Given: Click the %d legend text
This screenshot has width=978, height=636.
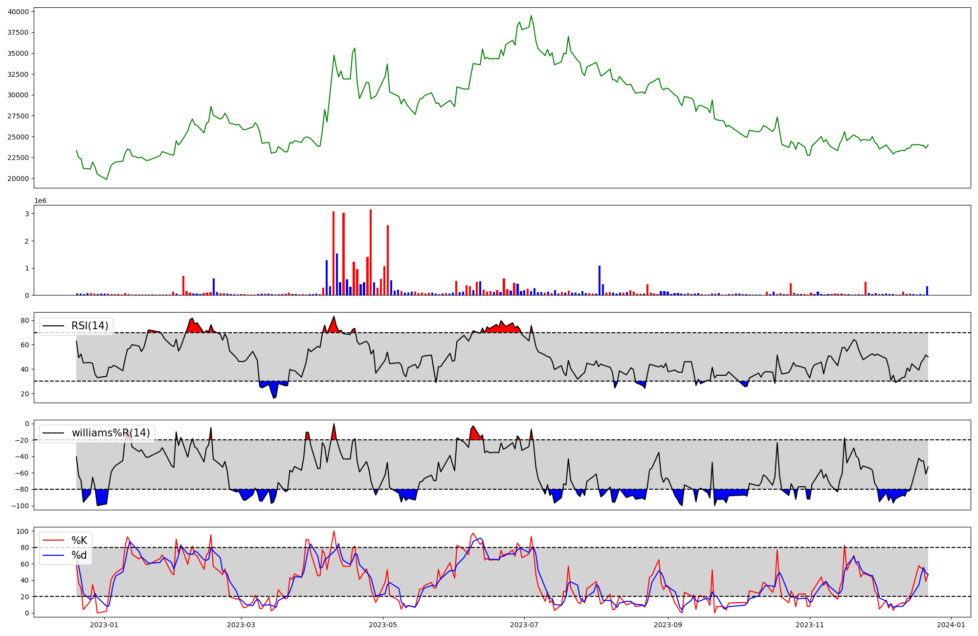Looking at the screenshot, I should [79, 555].
